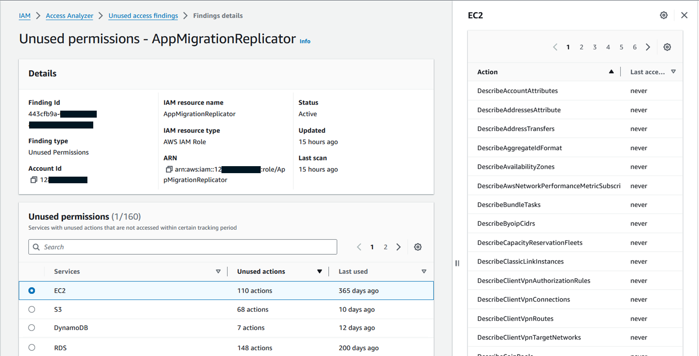Copy the role ARN using copy icon
This screenshot has height=356, width=699.
pyautogui.click(x=169, y=169)
